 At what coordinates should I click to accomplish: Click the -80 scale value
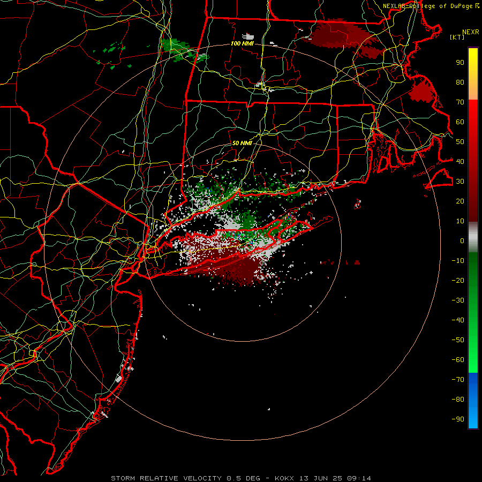[458, 400]
